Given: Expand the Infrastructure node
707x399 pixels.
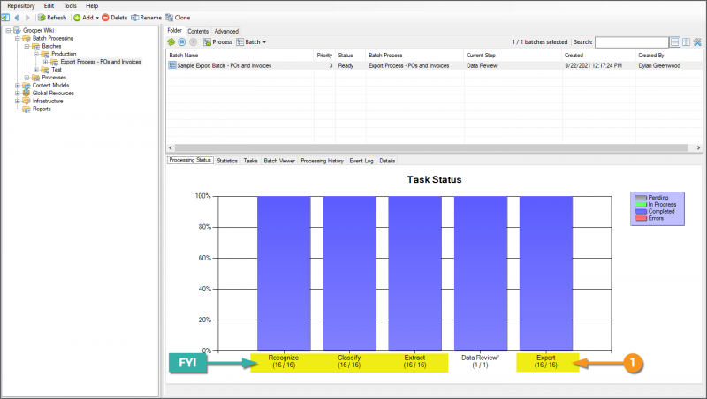Looking at the screenshot, I should [x=18, y=102].
